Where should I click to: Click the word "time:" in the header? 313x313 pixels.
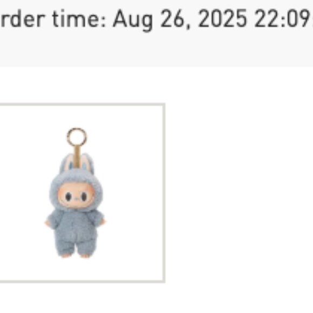pos(79,18)
